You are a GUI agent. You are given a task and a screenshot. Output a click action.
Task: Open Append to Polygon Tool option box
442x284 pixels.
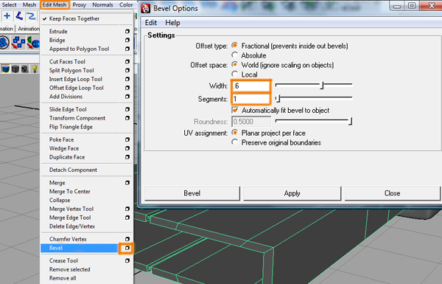click(x=127, y=49)
